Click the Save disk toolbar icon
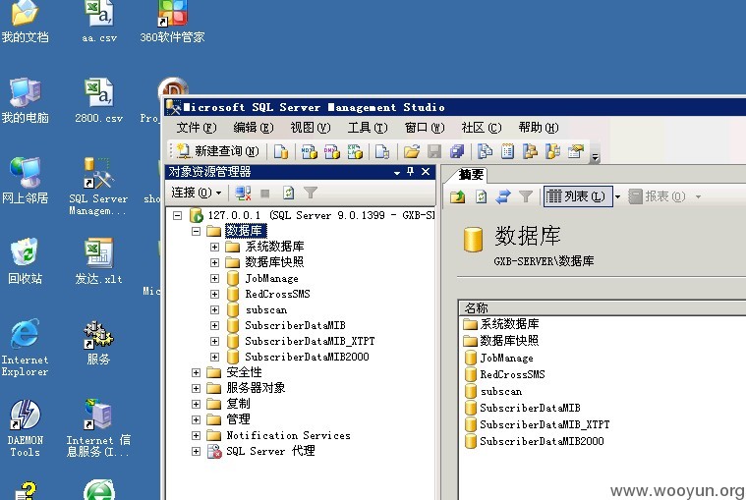 (x=434, y=151)
